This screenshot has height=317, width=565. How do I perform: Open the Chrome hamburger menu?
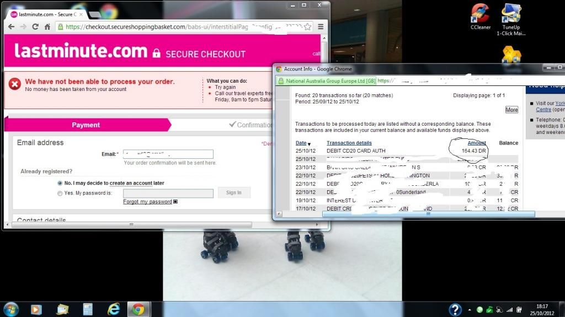click(321, 26)
